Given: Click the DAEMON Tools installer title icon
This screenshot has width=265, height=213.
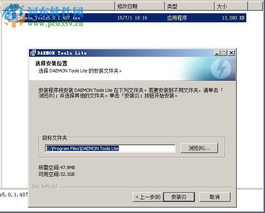Looking at the screenshot, I should pos(33,53).
